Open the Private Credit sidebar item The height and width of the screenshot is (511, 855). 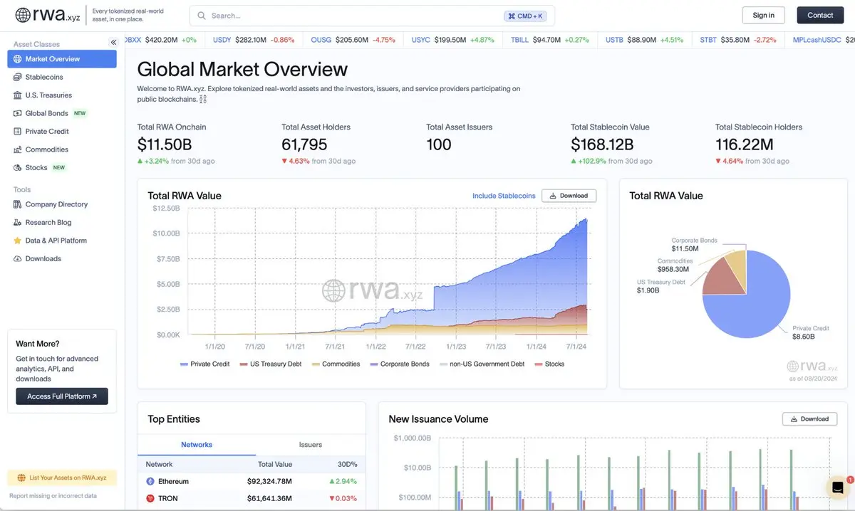[x=47, y=132]
